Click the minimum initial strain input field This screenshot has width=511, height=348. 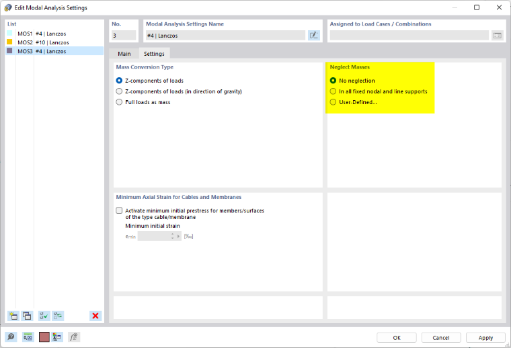click(x=154, y=236)
